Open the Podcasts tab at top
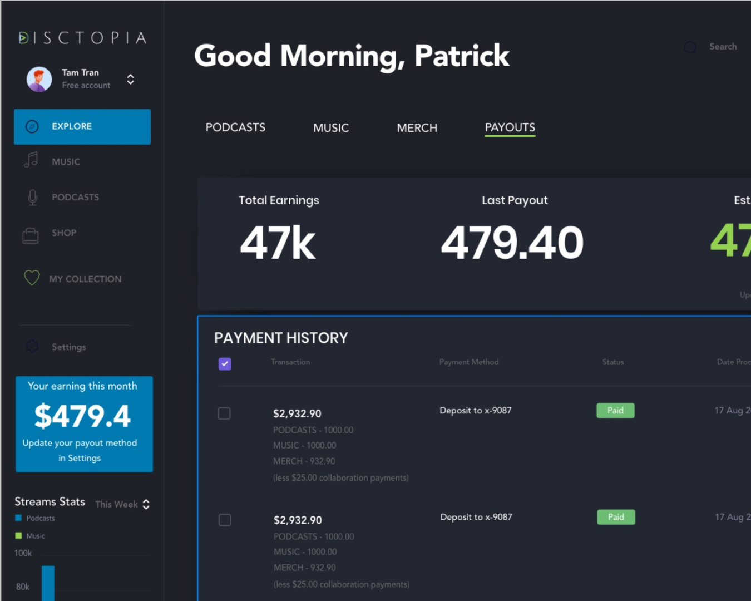The image size is (751, 601). coord(235,127)
